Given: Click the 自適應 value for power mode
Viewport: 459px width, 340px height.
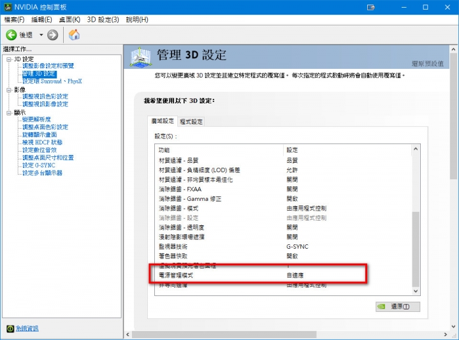Looking at the screenshot, I should click(295, 276).
